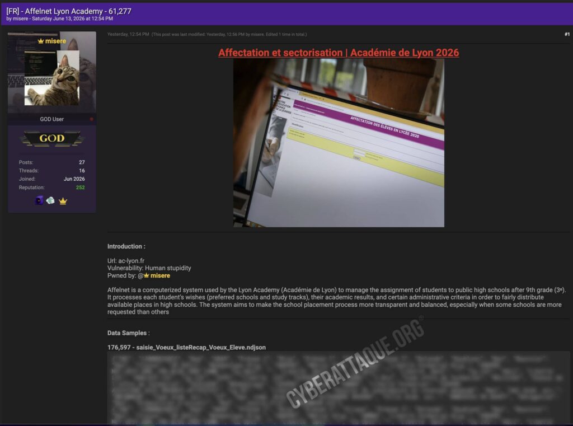This screenshot has height=426, width=573.
Task: Click the Joined date Jun 2026
Action: (x=74, y=179)
